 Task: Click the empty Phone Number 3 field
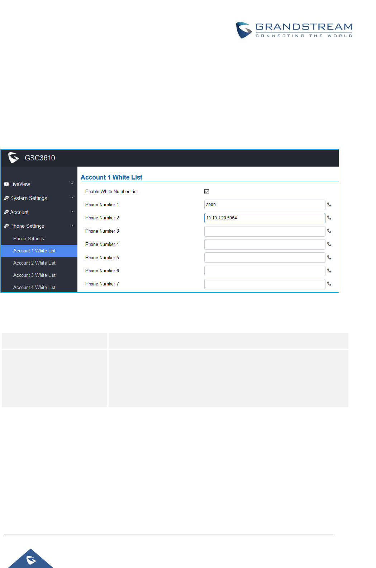point(265,231)
